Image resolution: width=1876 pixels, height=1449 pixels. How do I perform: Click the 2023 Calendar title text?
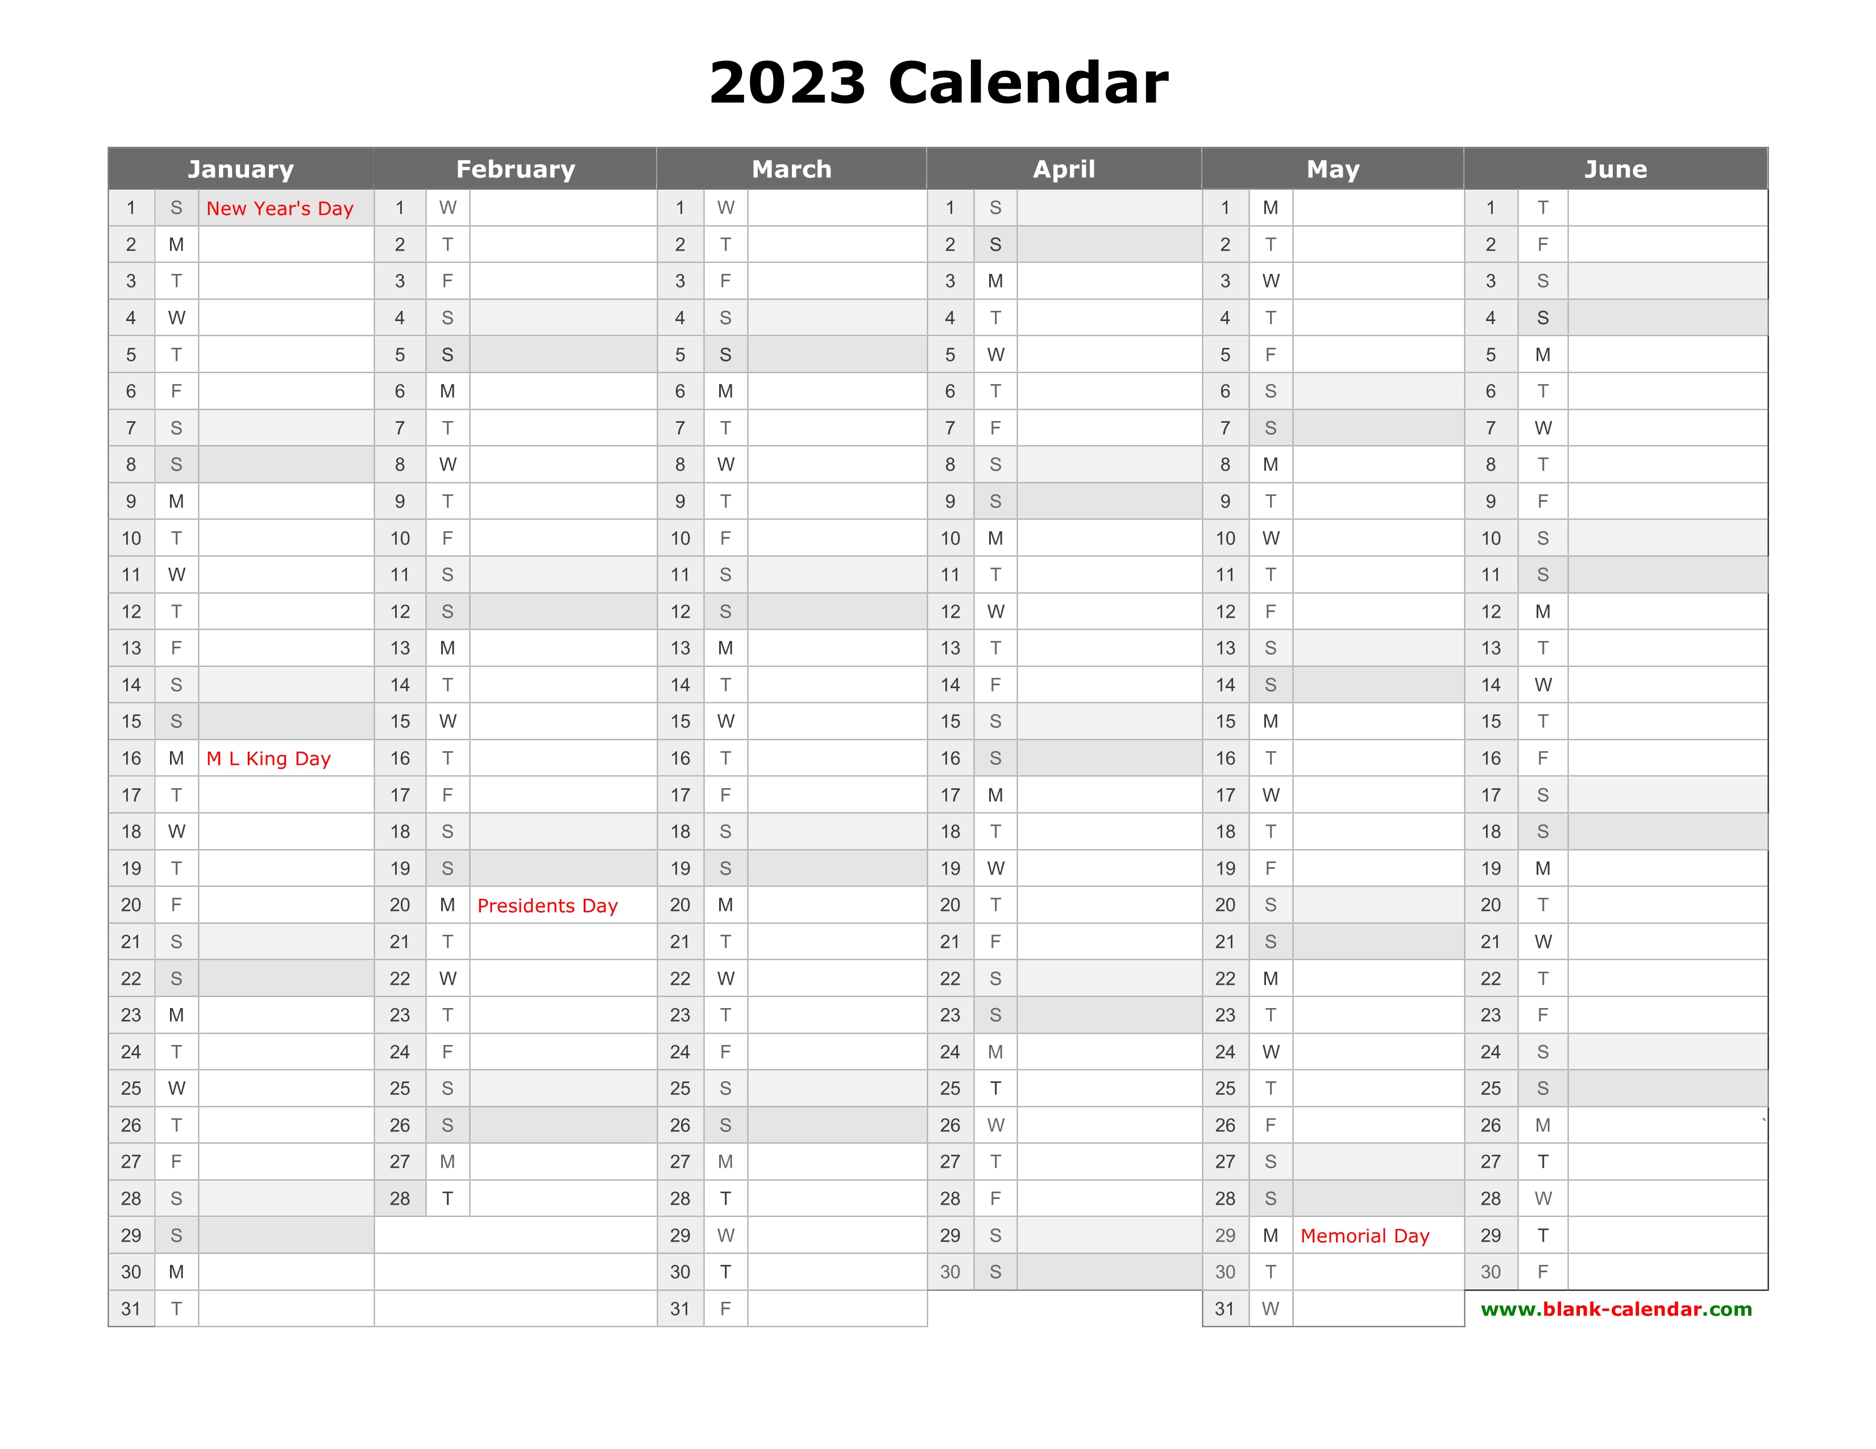pos(938,72)
